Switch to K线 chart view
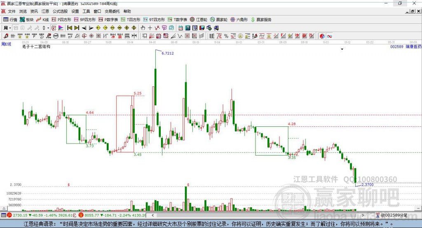Image resolution: width=422 pixels, height=228 pixels. coord(42,20)
